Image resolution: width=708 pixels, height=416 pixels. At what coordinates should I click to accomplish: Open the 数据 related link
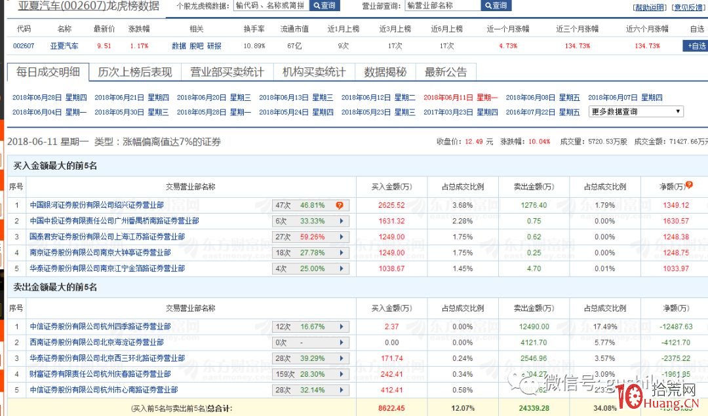179,46
